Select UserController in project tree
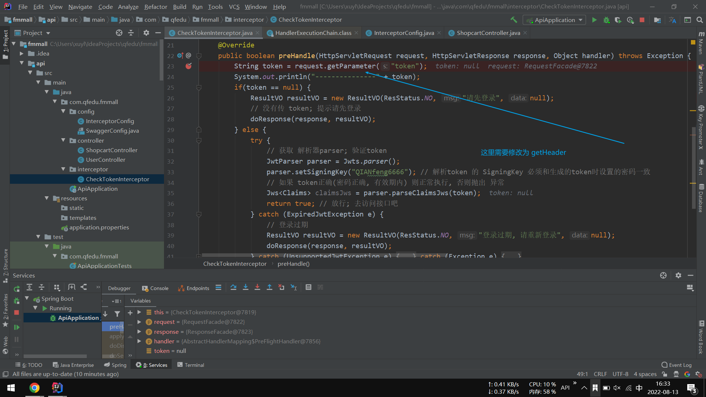Image resolution: width=706 pixels, height=397 pixels. (106, 160)
